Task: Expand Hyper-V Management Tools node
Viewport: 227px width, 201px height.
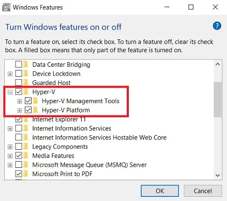Action: click(x=20, y=101)
